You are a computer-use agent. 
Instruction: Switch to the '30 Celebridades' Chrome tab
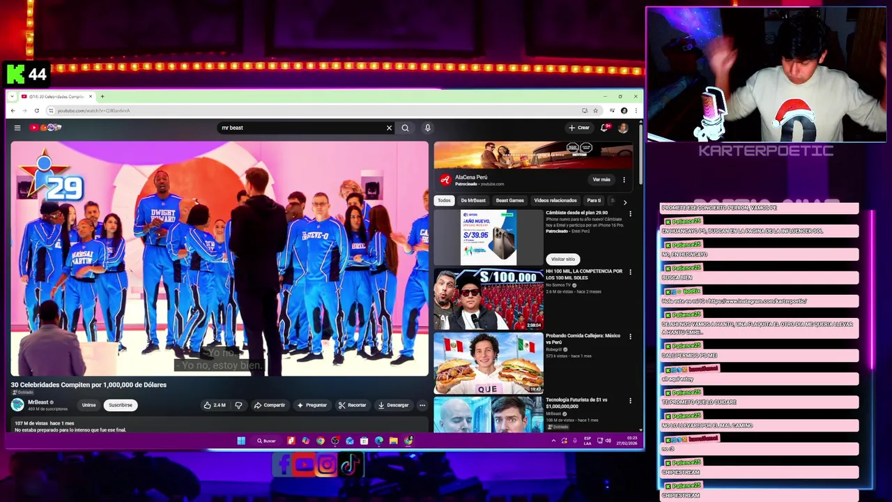pyautogui.click(x=56, y=96)
